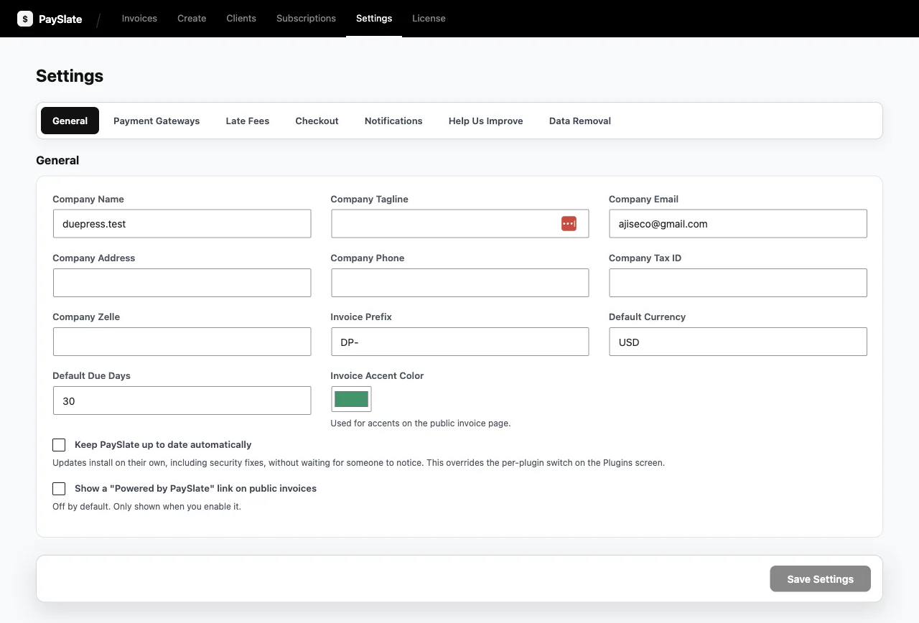The height and width of the screenshot is (623, 919).
Task: Click the password manager icon in Company Tagline
Action: 569,224
